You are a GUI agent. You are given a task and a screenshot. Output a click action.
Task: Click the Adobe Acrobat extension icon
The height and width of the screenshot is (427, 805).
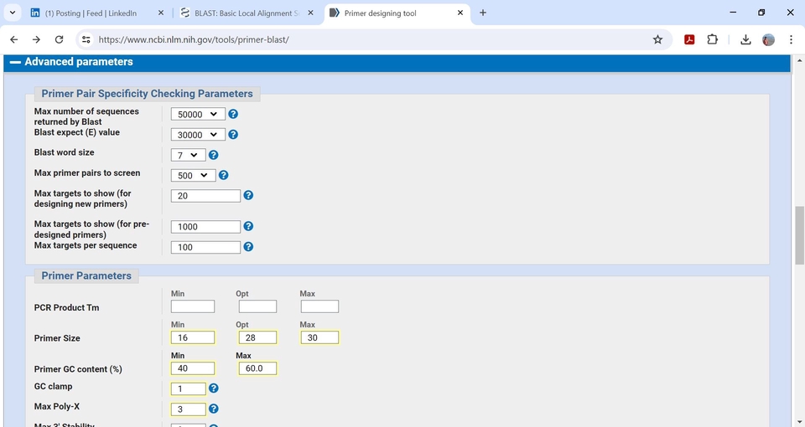click(x=689, y=39)
